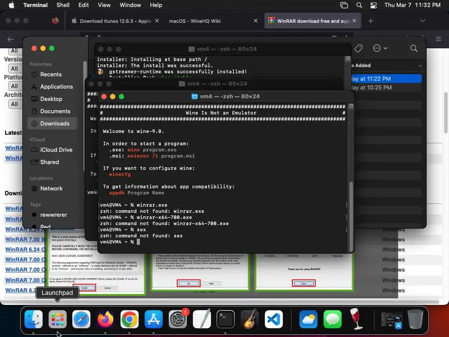Select the Finder row dated 10:25 PM
449x337 pixels.
(387, 87)
